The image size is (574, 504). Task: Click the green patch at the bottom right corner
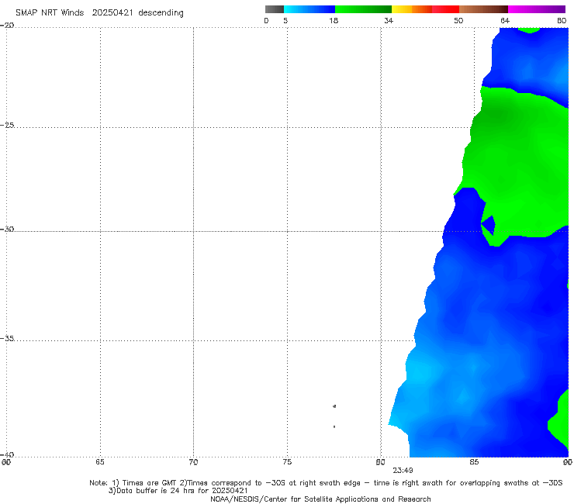click(560, 419)
